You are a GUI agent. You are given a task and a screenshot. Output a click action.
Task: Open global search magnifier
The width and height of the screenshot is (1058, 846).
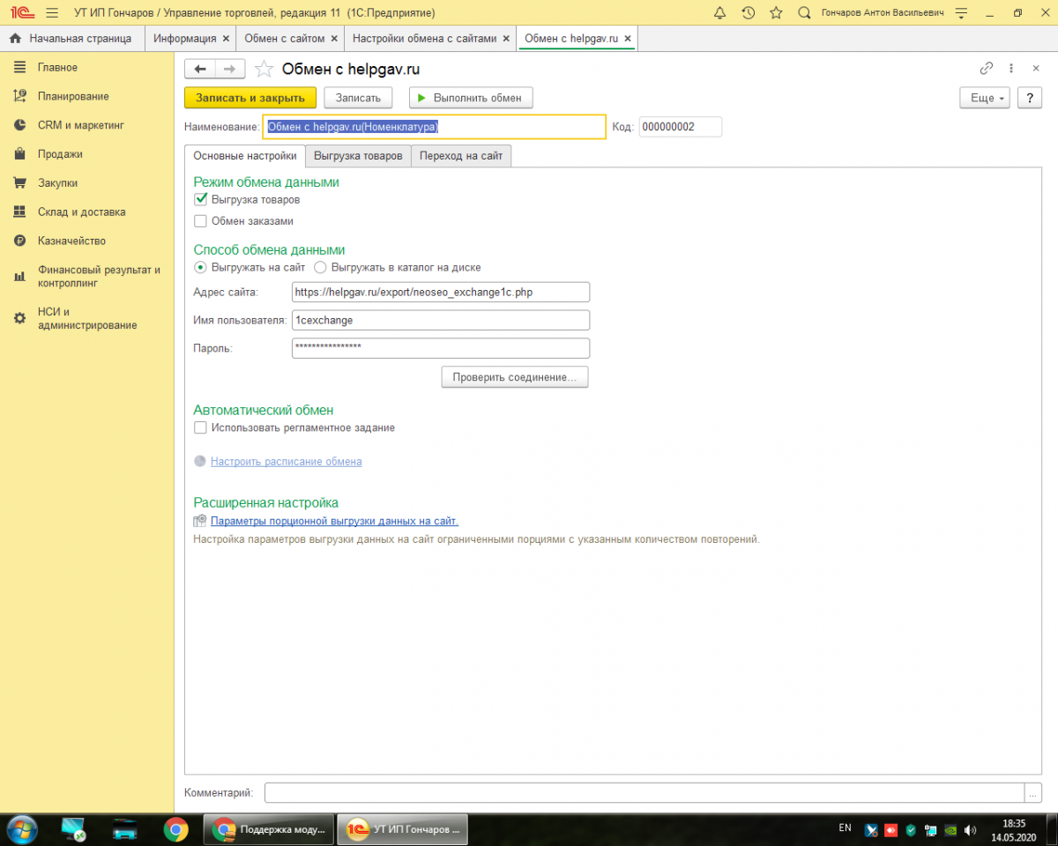[x=803, y=13]
